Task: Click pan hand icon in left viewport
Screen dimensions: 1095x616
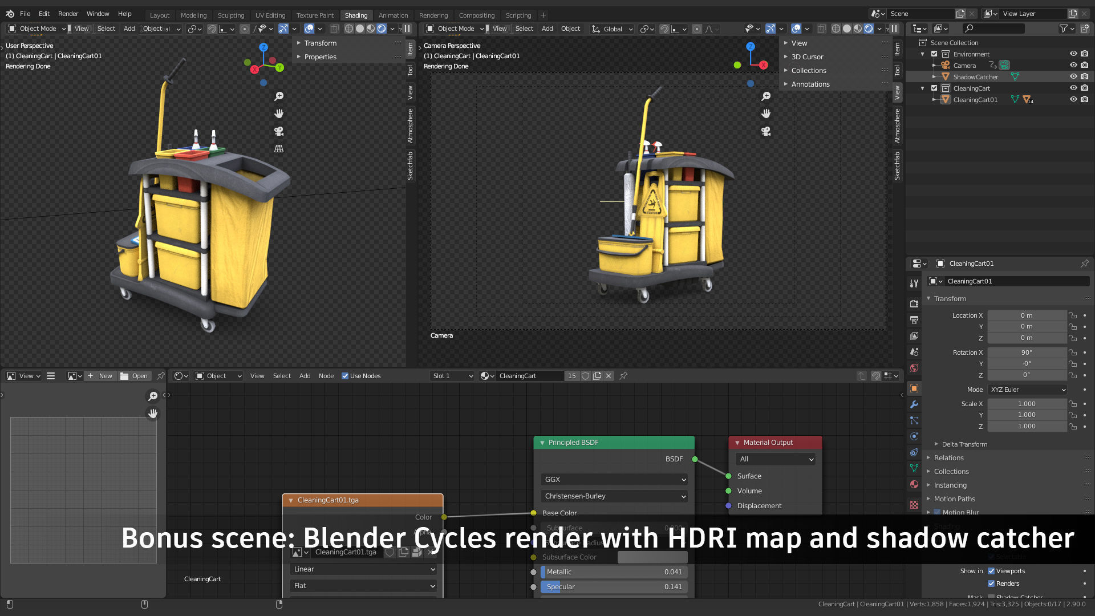Action: (x=279, y=114)
